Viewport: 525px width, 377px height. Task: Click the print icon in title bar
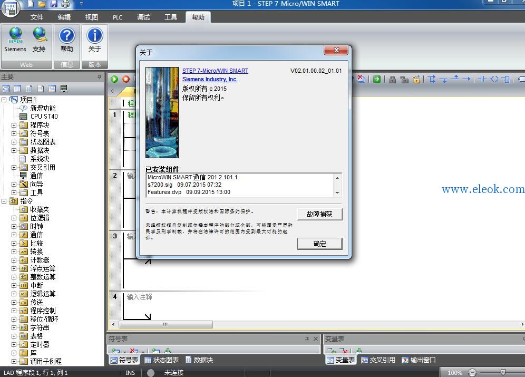65,4
